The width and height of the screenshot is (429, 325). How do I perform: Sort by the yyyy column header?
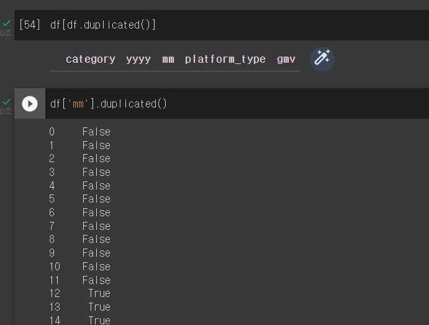point(138,59)
